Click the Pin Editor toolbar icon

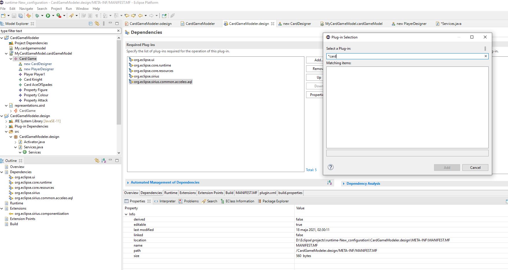[164, 16]
